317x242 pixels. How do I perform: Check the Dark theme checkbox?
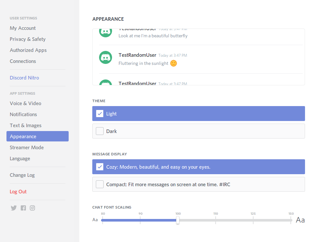pos(100,131)
